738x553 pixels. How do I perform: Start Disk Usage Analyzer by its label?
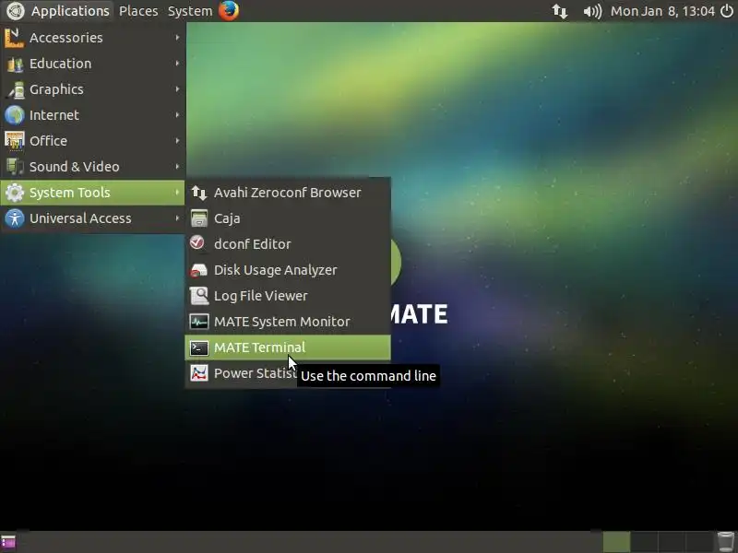point(275,270)
